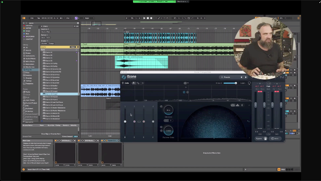Toggle the Recover Sides power button

[161, 127]
